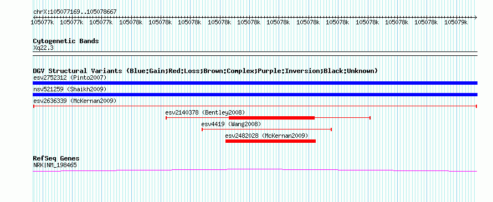Select the thin red esv2636339 loss line
493x202 pixels.
pos(255,106)
